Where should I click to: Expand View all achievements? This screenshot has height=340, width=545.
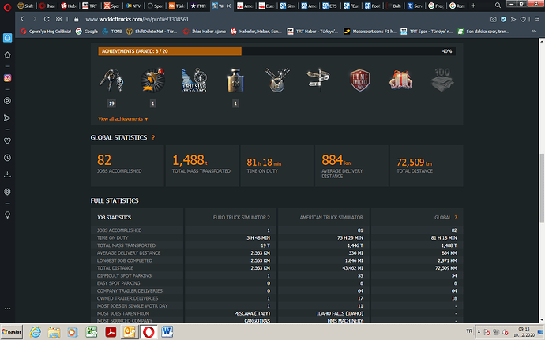coord(123,119)
